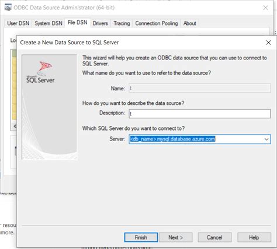Screen dimensions: 277x249
Task: Select the File DSN tab
Action: coord(77,23)
